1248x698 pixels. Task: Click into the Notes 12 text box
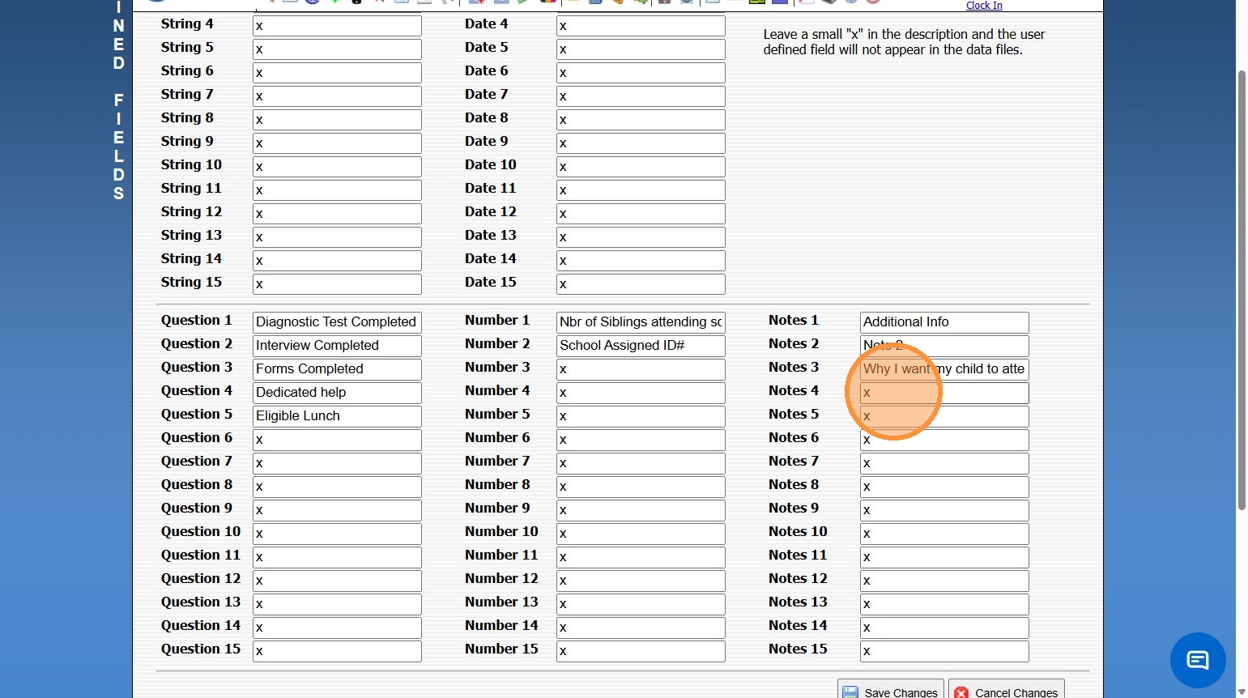pos(944,581)
